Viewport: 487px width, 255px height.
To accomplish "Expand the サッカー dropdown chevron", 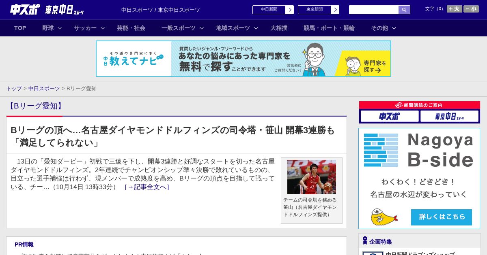I will (103, 28).
